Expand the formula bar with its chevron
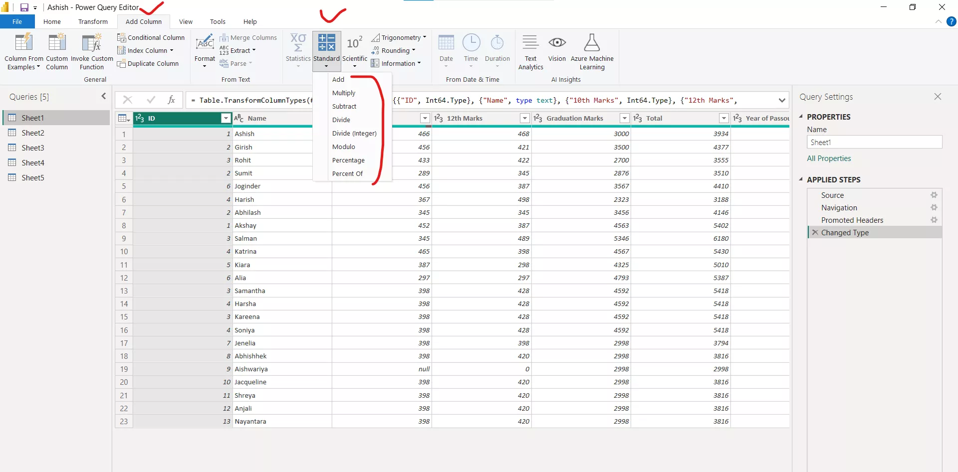Screen dimensions: 958x472 tap(782, 100)
